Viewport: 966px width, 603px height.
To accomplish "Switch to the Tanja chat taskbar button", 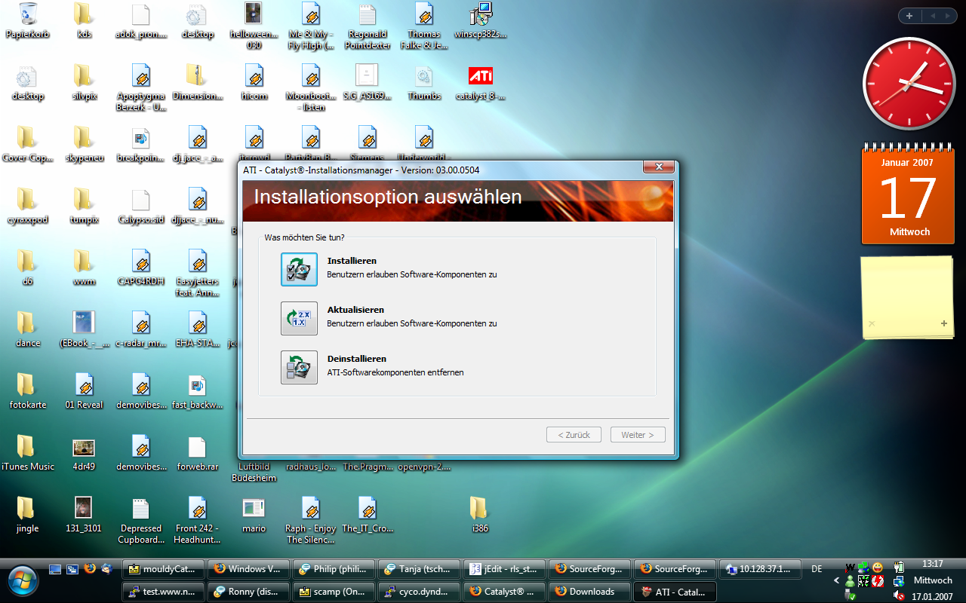I will pos(420,569).
